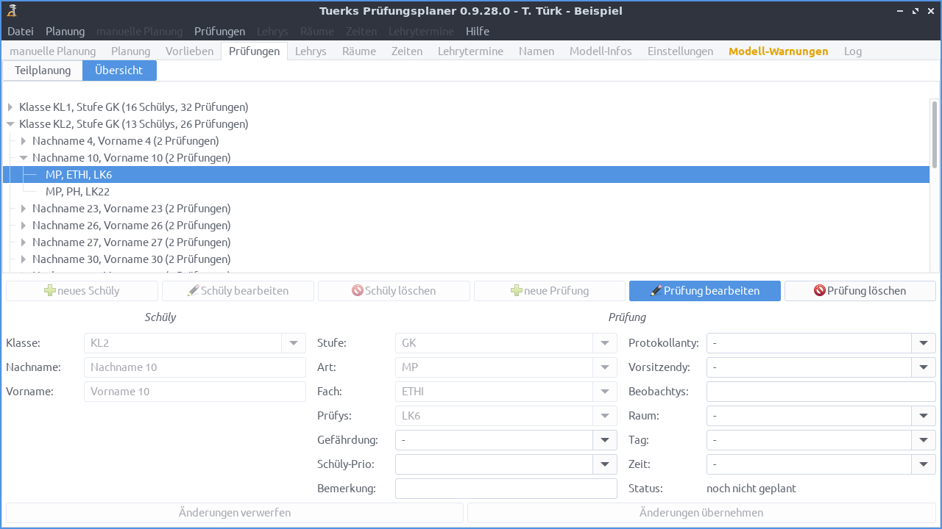Click the green plus for neues Schüly
This screenshot has height=529, width=942.
pyautogui.click(x=50, y=290)
